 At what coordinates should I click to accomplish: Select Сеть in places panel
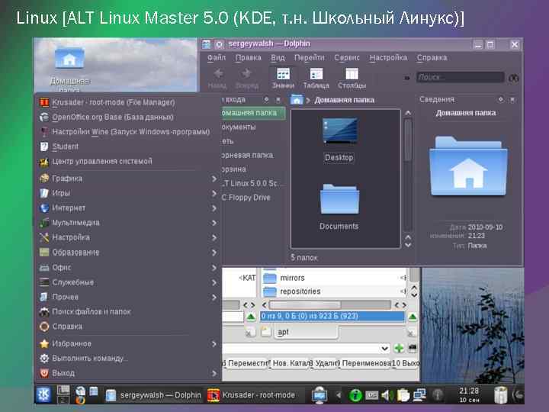point(253,141)
